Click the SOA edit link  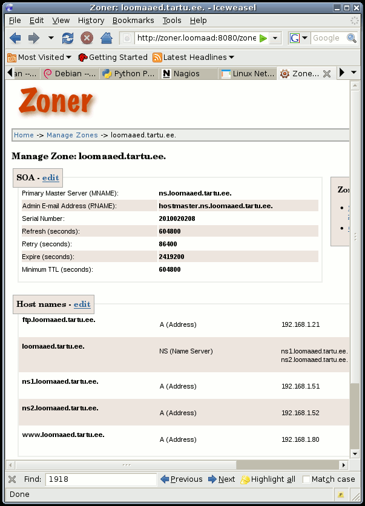(51, 178)
